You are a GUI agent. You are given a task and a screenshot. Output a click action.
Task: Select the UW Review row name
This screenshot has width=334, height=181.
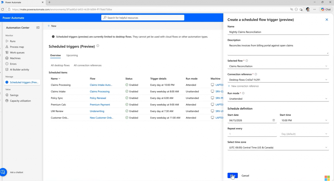[57, 111]
